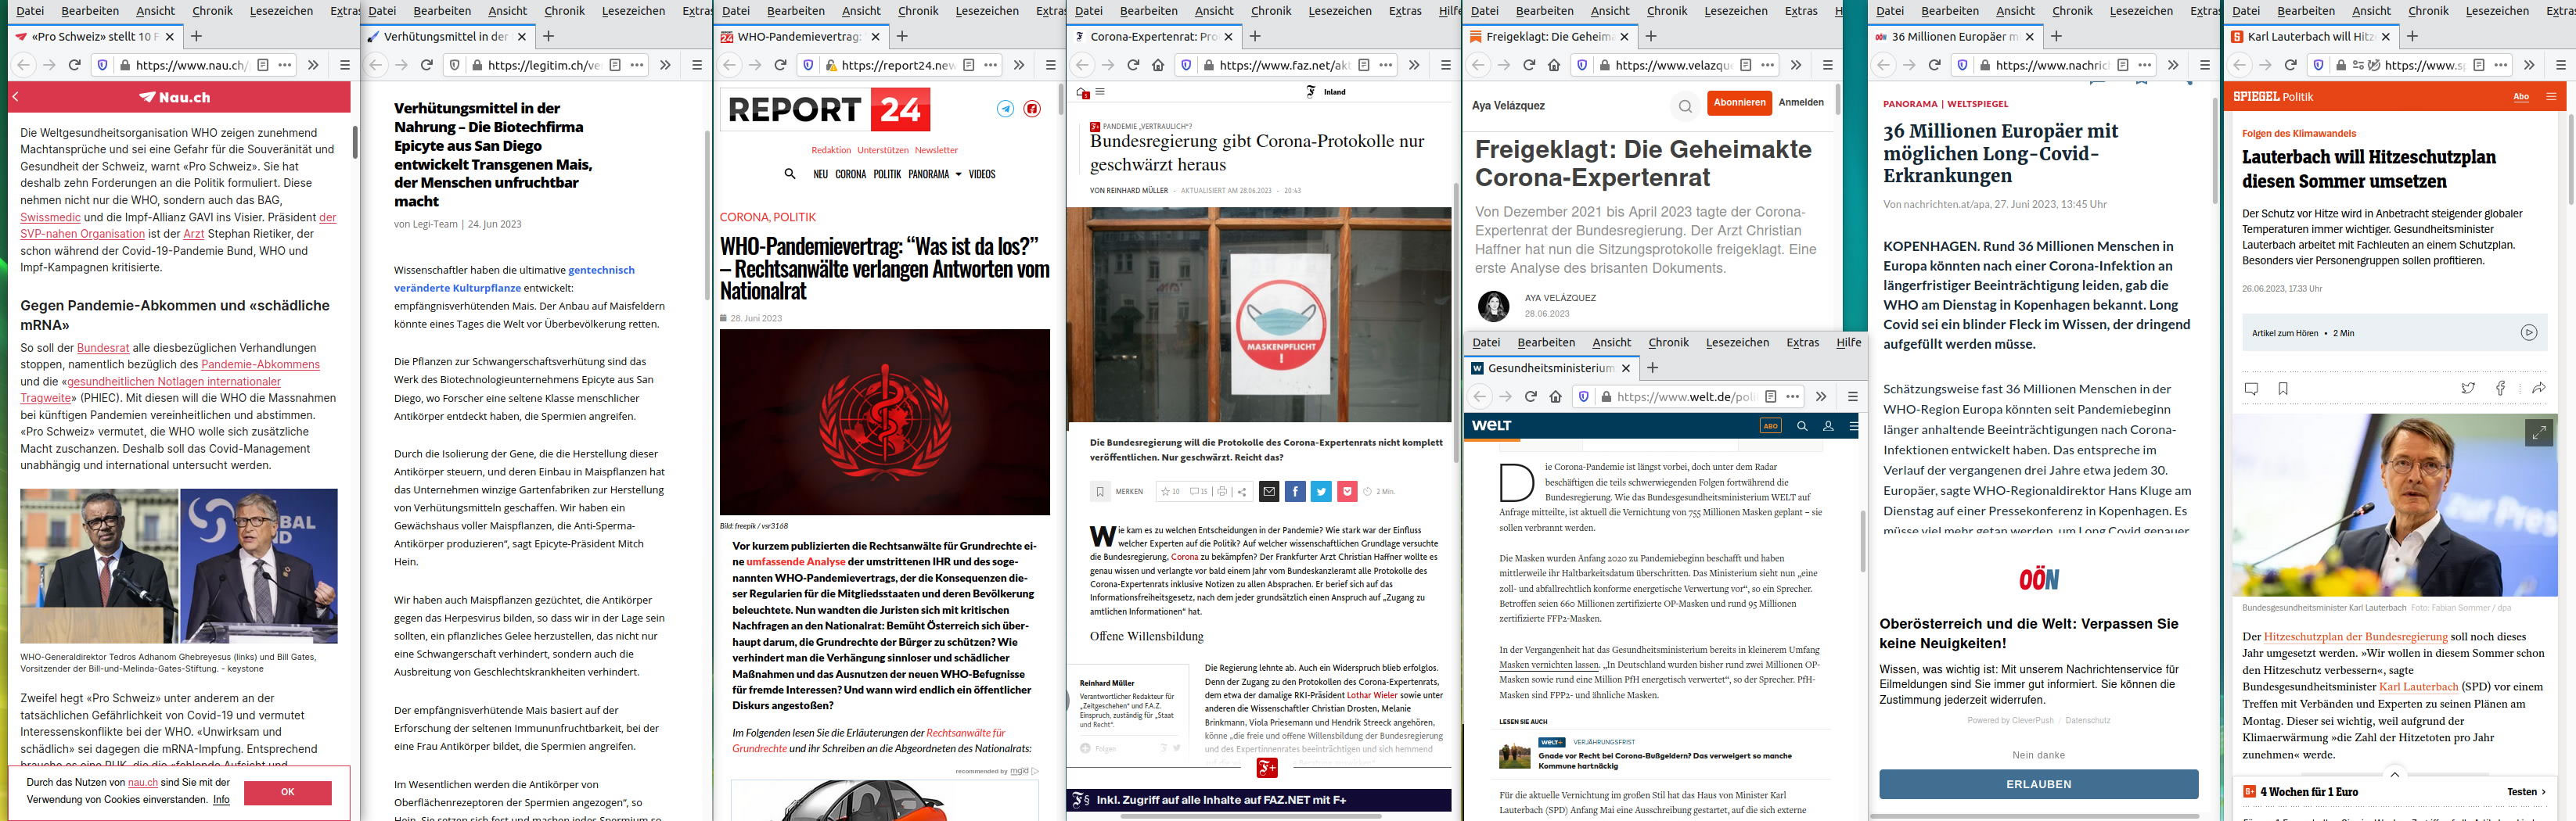Screen dimensions: 2576x821
Task: Open search on Aya Velázquez page
Action: pyautogui.click(x=1685, y=106)
